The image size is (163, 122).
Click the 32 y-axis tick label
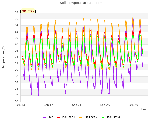point(16,32)
